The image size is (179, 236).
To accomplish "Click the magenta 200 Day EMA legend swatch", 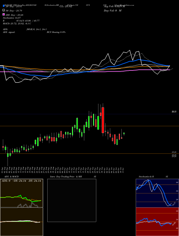I will [4, 14].
